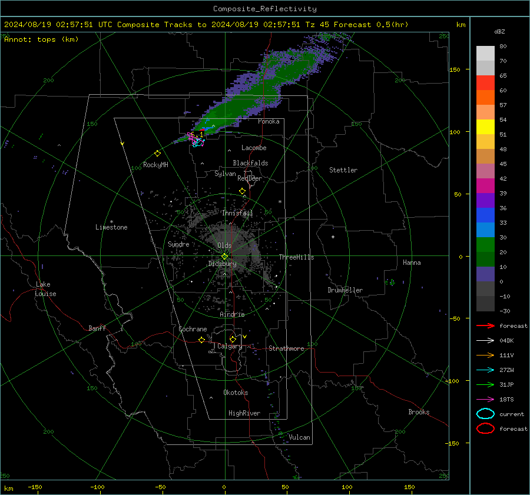Viewport: 530px width, 495px height.
Task: Click the red forecast arrow in legend
Action: [485, 325]
